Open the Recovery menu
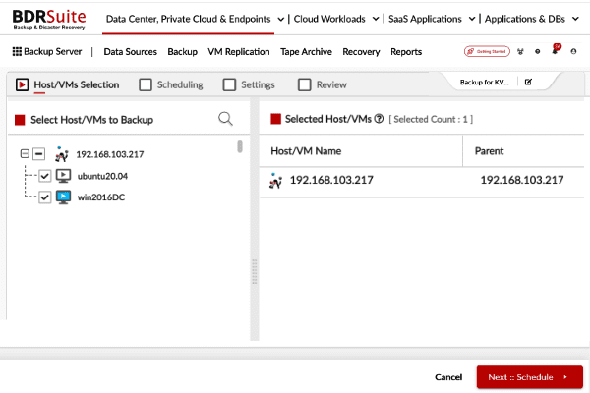Viewport: 590px width, 393px height. click(x=361, y=51)
